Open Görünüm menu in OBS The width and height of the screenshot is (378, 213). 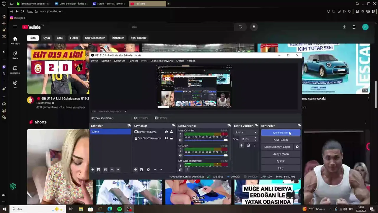coord(120,61)
